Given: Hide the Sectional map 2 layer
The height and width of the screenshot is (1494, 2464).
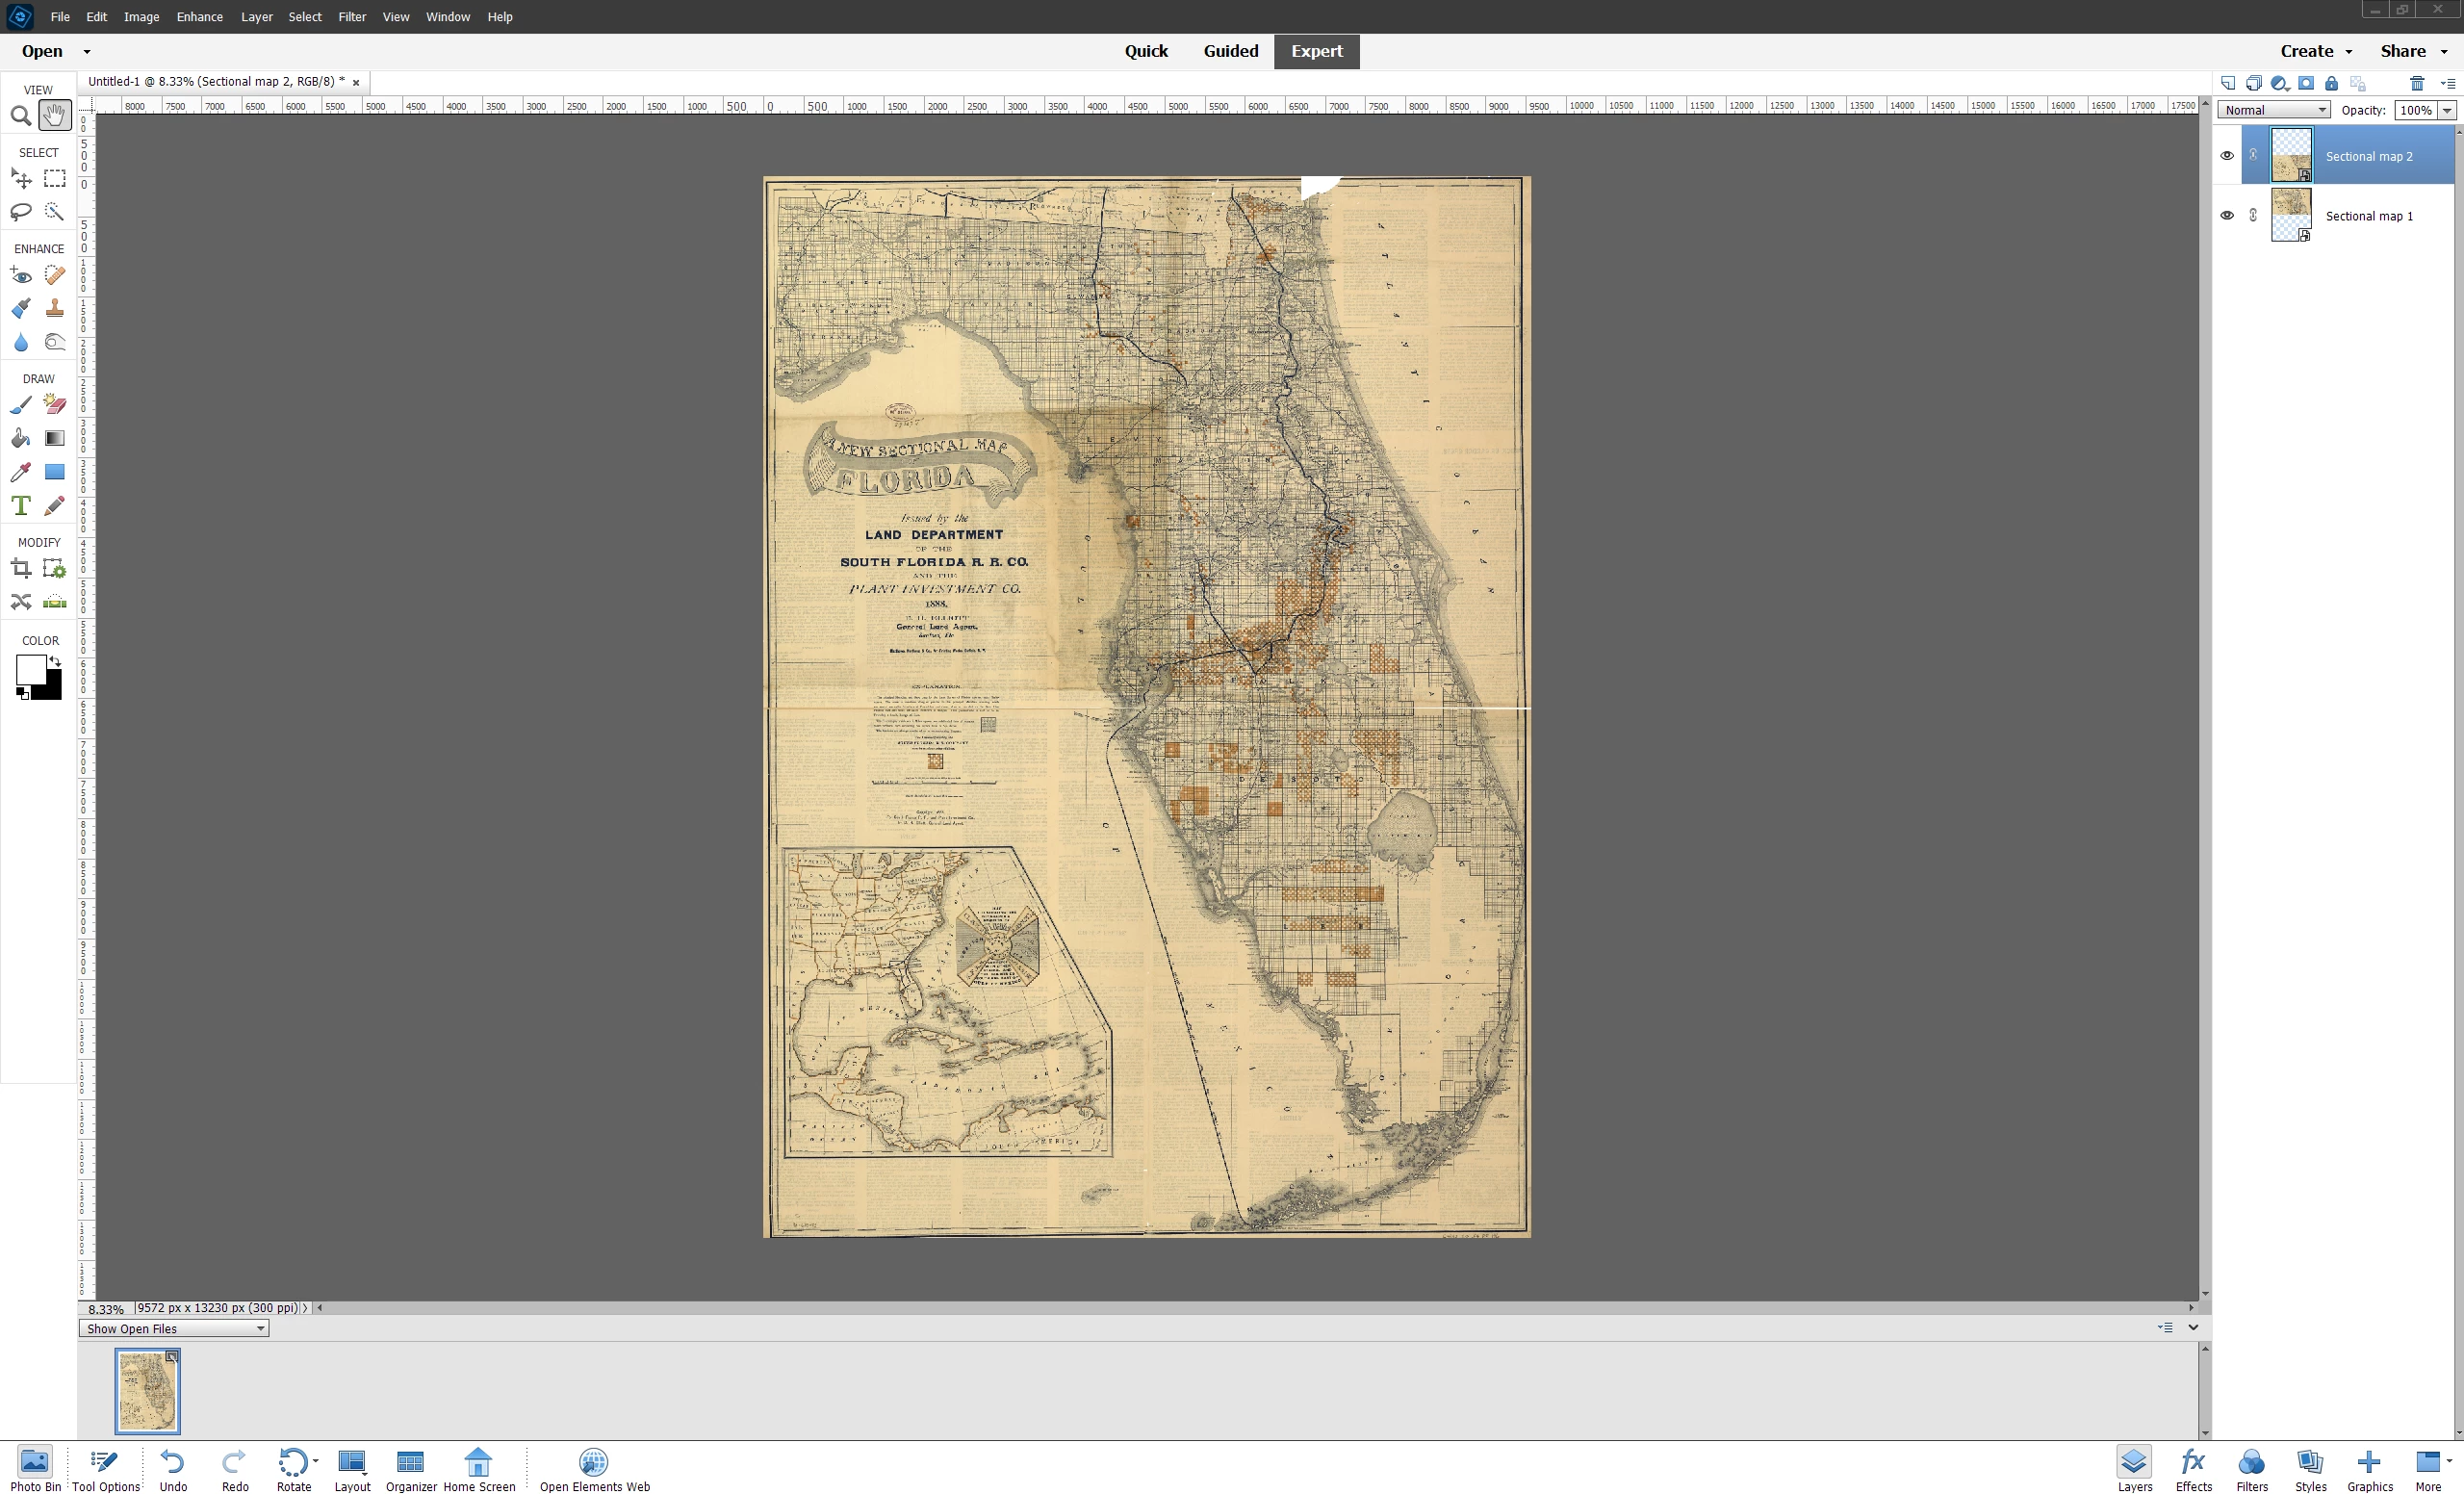Looking at the screenshot, I should (x=2226, y=156).
